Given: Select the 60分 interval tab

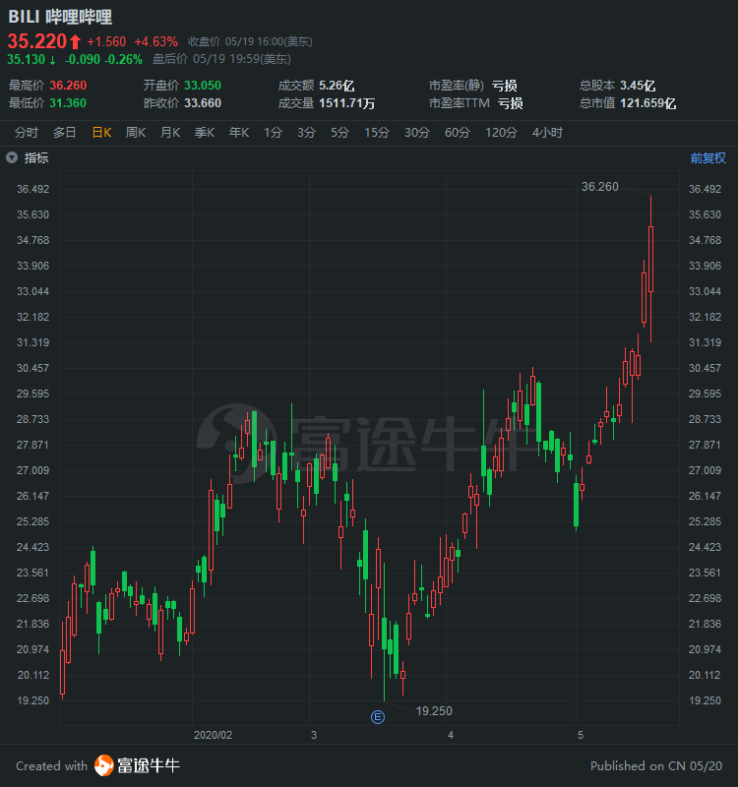Looking at the screenshot, I should point(457,133).
